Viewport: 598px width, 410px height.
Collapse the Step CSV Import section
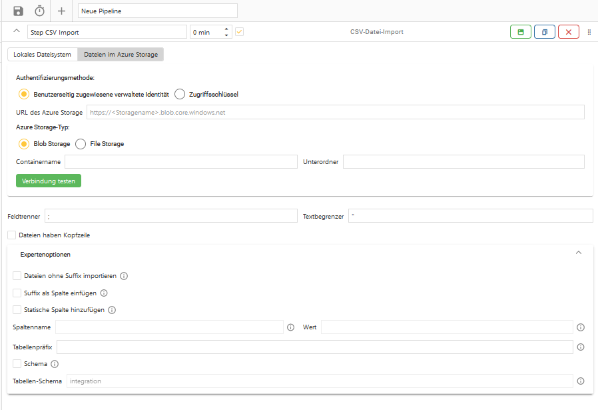[17, 31]
